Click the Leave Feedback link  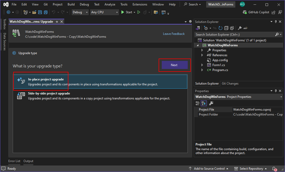tap(174, 34)
